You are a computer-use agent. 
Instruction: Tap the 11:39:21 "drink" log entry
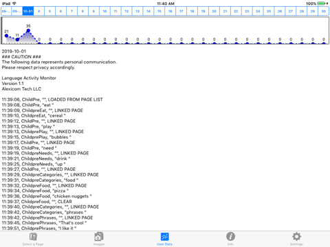[x=36, y=158]
